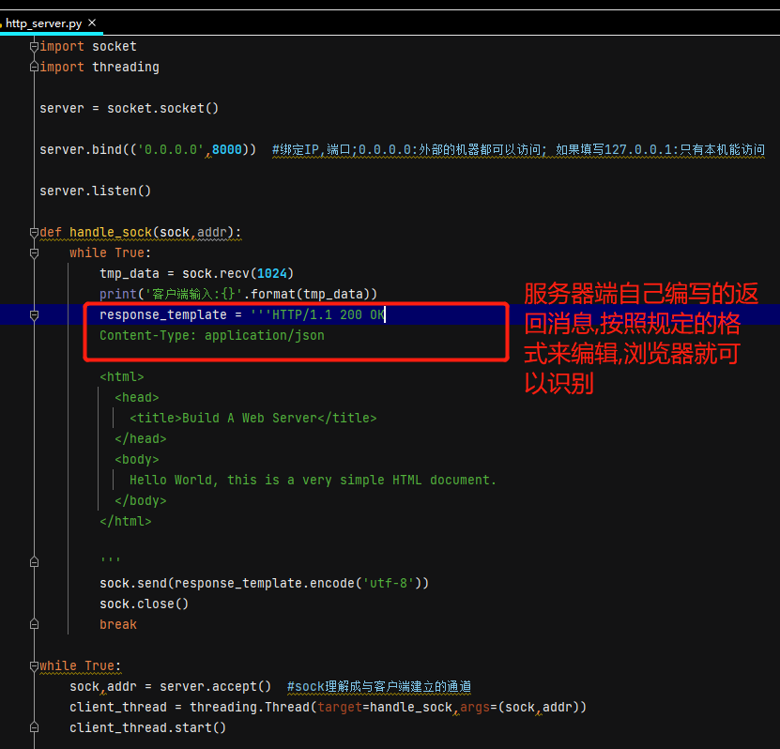780x749 pixels.
Task: Click the port number 8000
Action: [x=227, y=149]
